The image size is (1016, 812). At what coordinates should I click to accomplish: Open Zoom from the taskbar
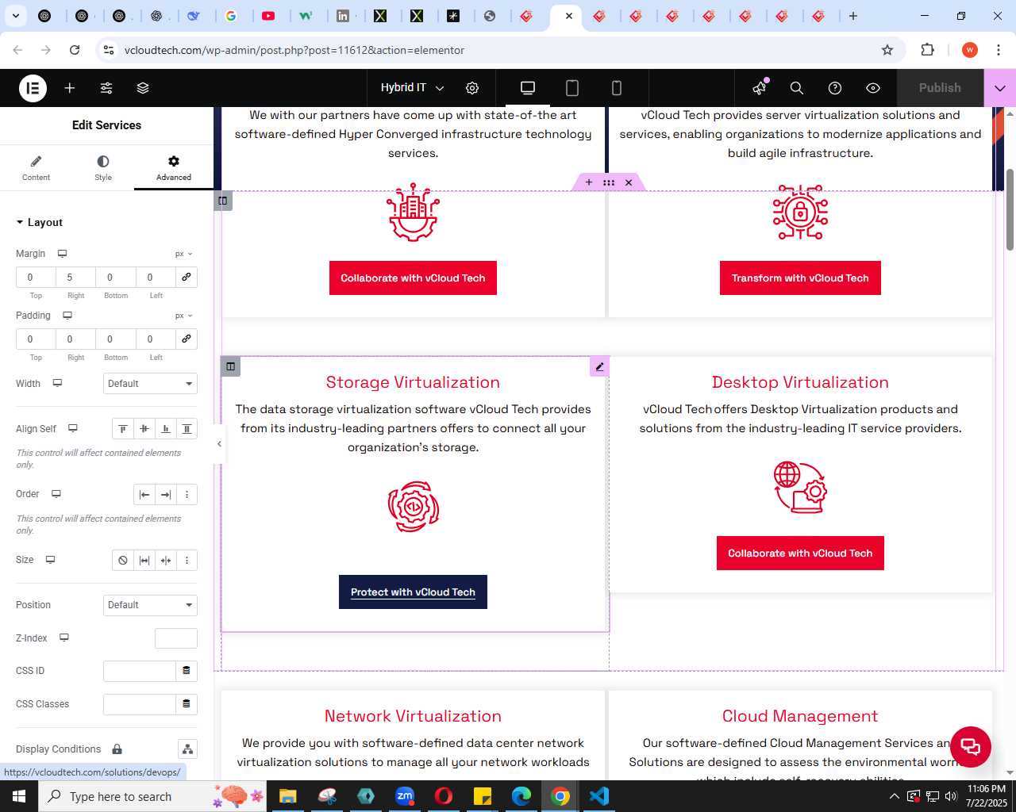(405, 796)
